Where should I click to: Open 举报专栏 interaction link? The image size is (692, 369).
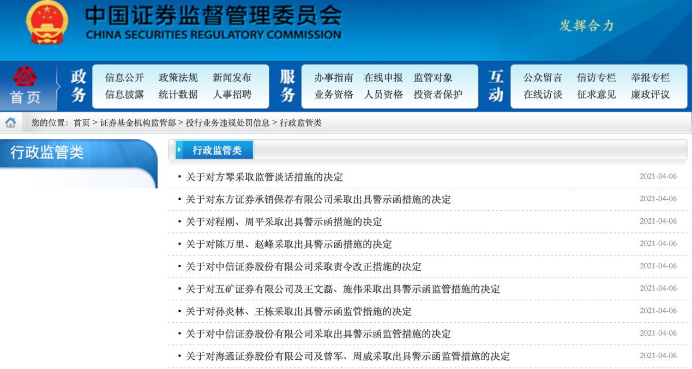click(x=651, y=78)
